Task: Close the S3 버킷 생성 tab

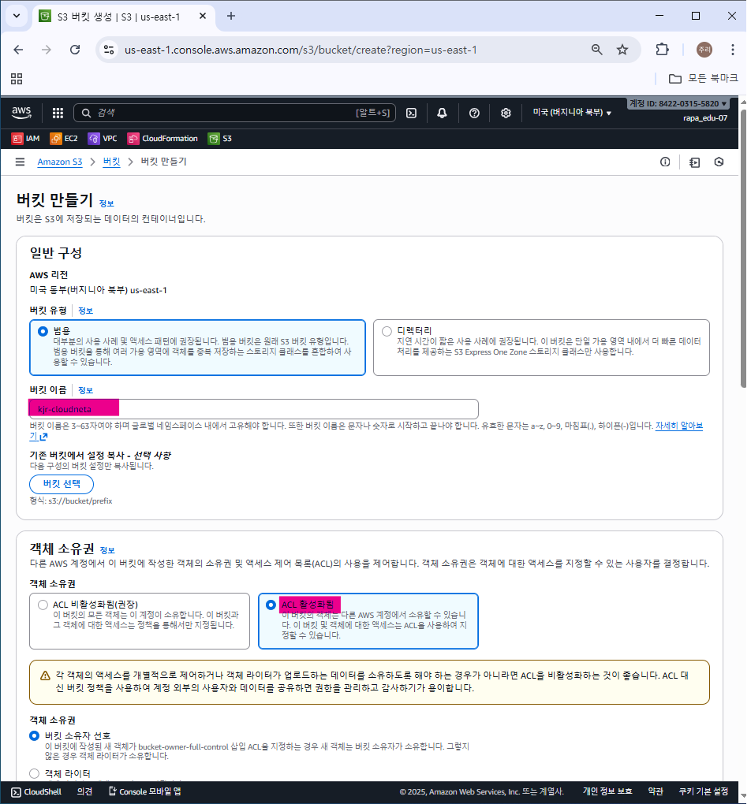Action: (203, 17)
